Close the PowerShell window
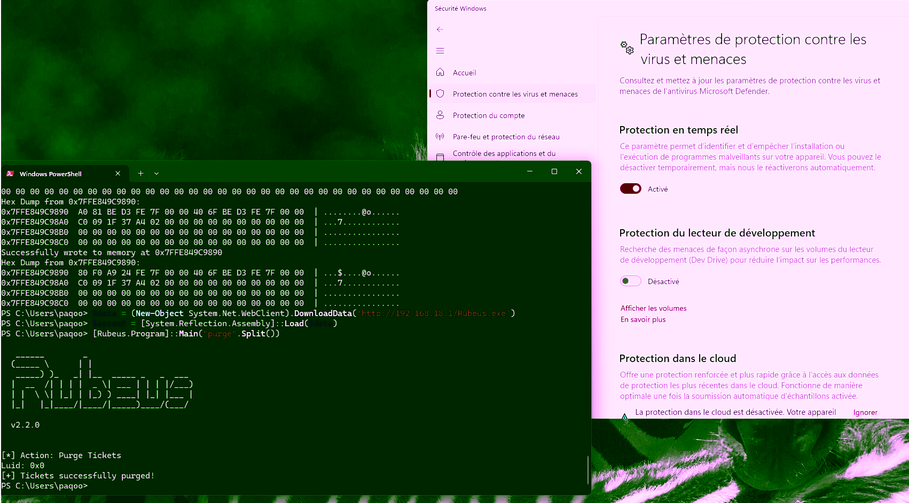The image size is (909, 503). tap(579, 171)
